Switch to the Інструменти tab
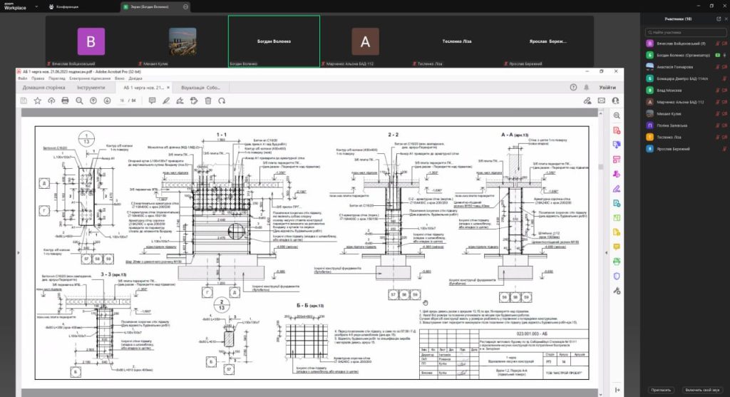Image resolution: width=730 pixels, height=397 pixels. [x=91, y=87]
